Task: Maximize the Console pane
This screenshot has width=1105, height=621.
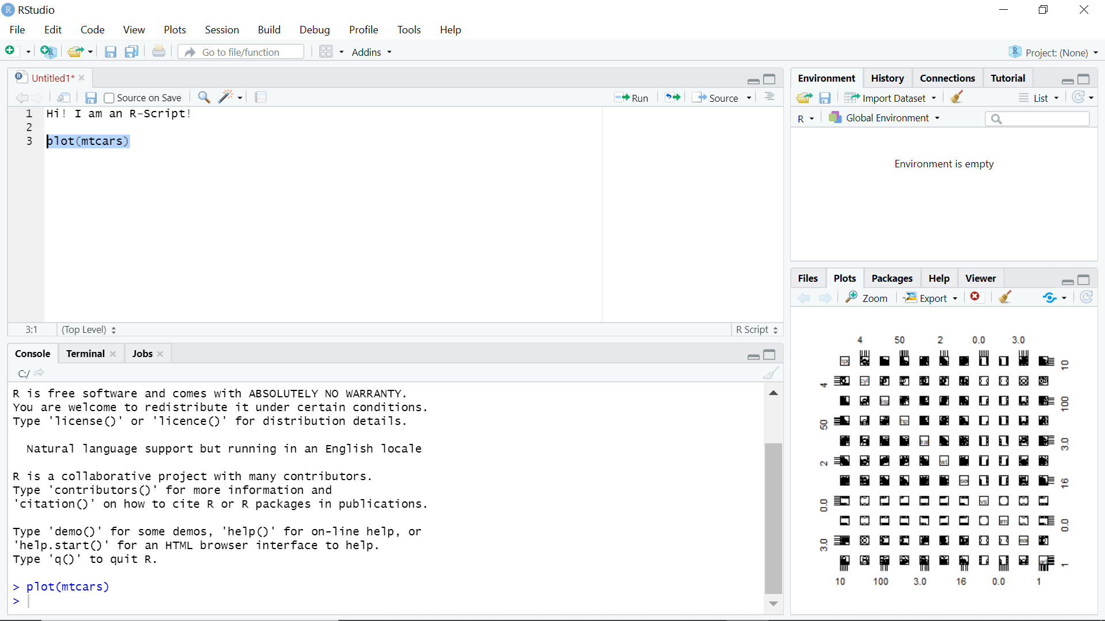Action: point(769,354)
